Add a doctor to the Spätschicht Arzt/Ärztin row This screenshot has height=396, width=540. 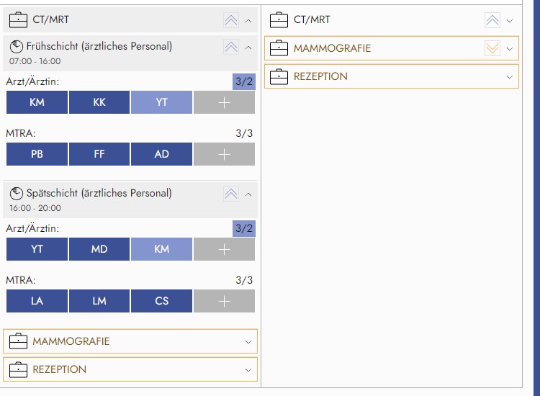(224, 249)
